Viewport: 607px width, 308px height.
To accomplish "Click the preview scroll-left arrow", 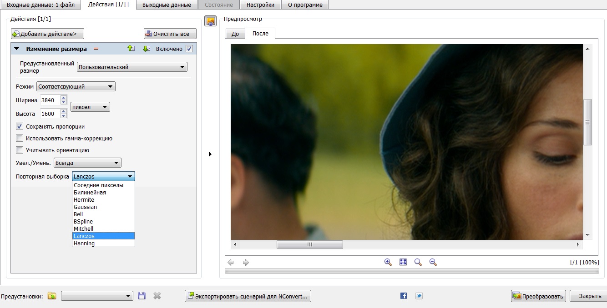I will [235, 244].
